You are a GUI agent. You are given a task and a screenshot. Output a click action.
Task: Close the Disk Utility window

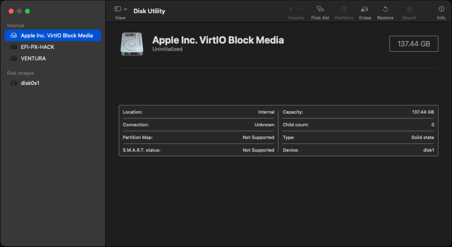click(11, 11)
